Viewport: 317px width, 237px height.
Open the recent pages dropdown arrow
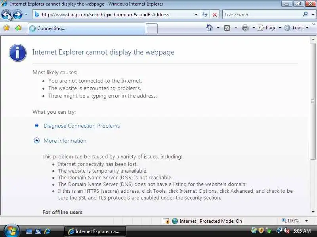(x=26, y=15)
